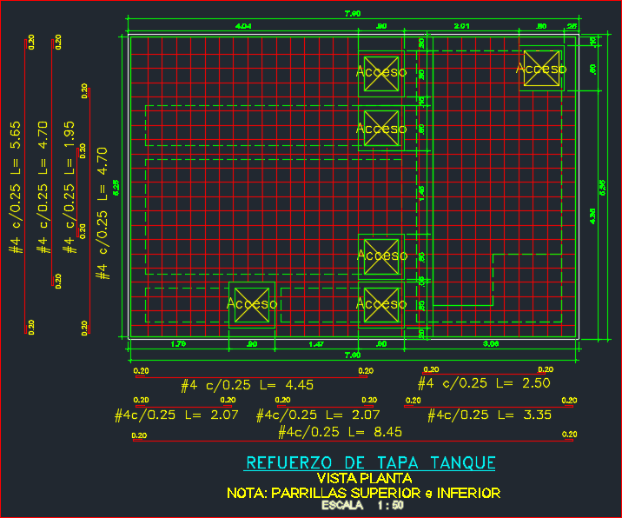Image resolution: width=622 pixels, height=518 pixels.
Task: Click the 3.06 bottom dimension text
Action: (x=491, y=344)
